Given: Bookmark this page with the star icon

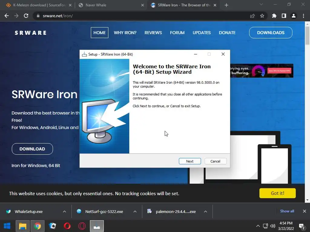Looking at the screenshot, I should (262, 16).
